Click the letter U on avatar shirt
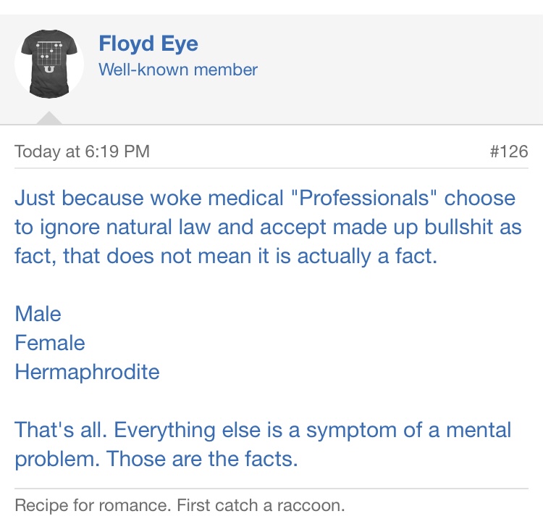The image size is (543, 527). point(49,70)
